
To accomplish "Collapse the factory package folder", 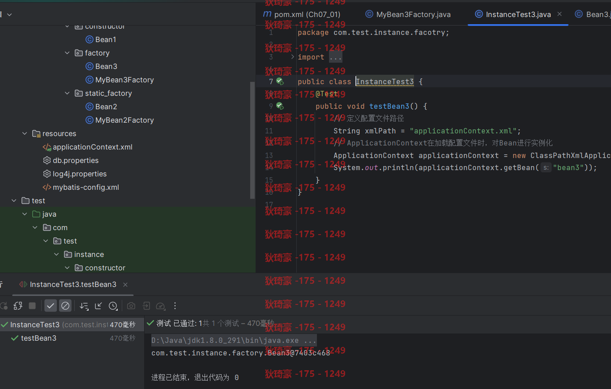I will click(67, 53).
